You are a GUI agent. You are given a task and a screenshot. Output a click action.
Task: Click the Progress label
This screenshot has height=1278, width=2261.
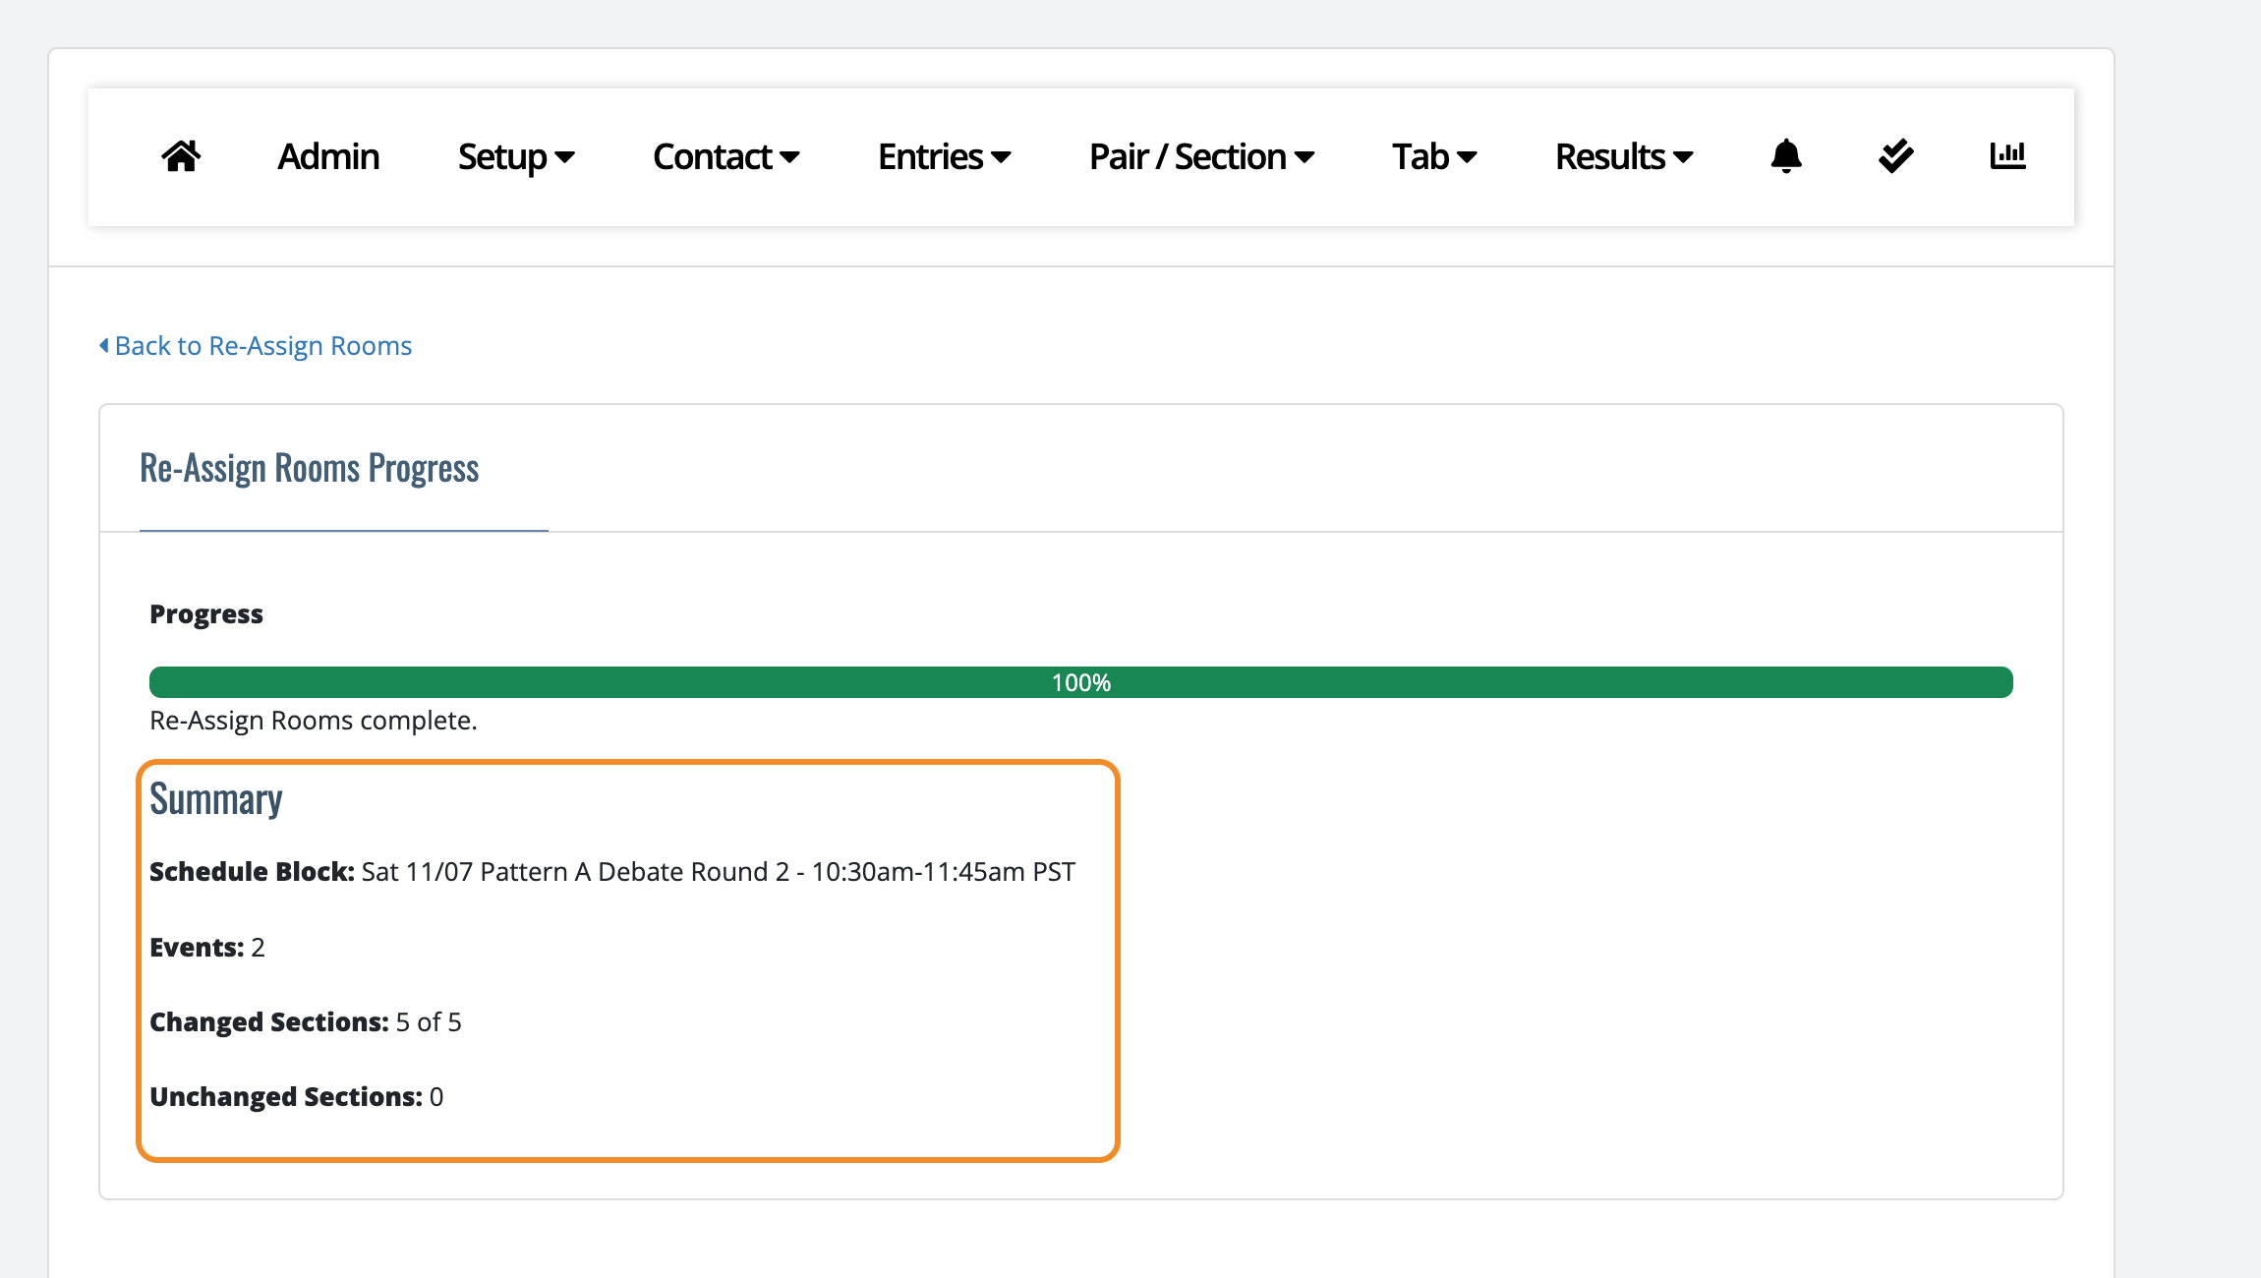pyautogui.click(x=206, y=614)
